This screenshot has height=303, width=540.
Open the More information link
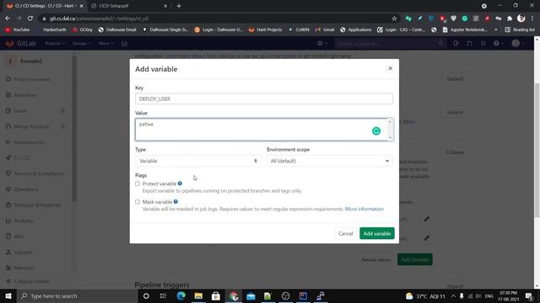click(x=364, y=209)
